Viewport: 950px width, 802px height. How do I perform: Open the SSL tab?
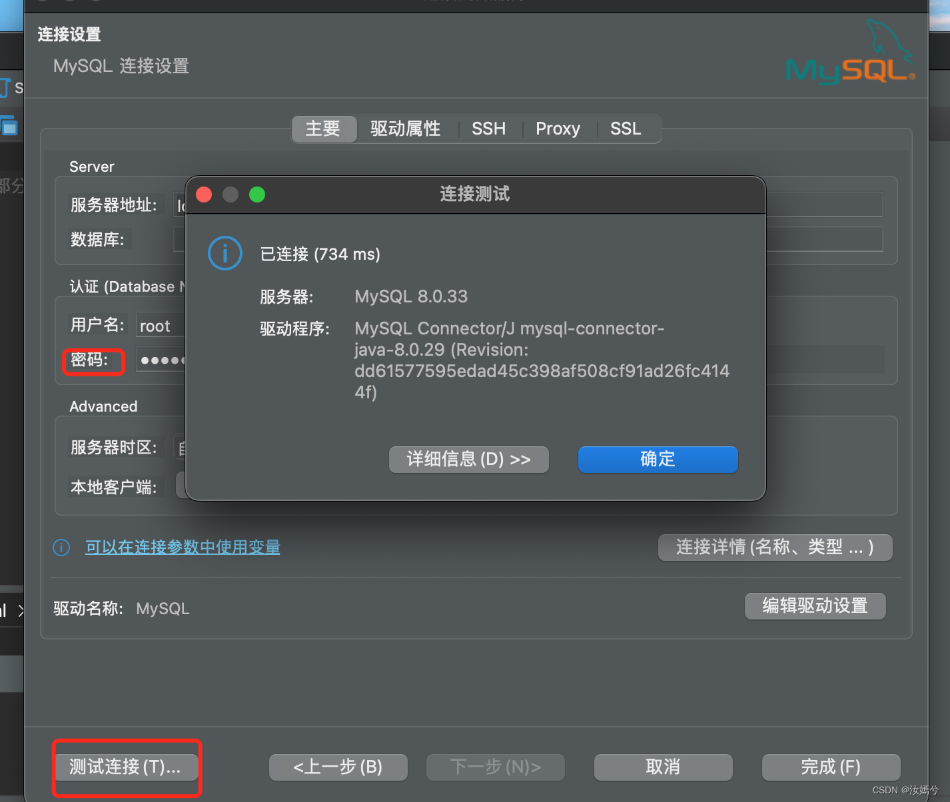click(x=626, y=129)
